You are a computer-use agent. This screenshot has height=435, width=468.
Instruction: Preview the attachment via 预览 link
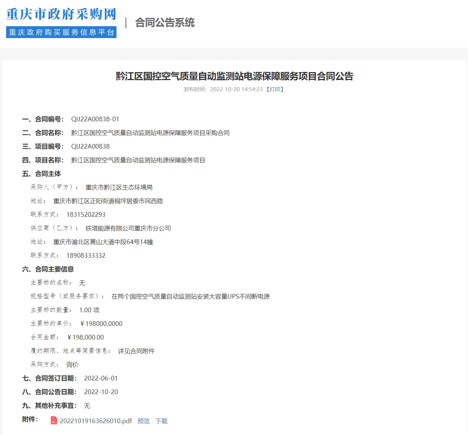point(143,421)
